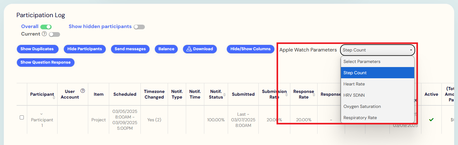Click the Last - 03/07/2025 submitted cell
The height and width of the screenshot is (145, 458).
[x=243, y=120]
